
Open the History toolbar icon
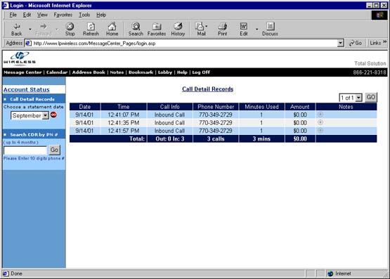coord(178,30)
